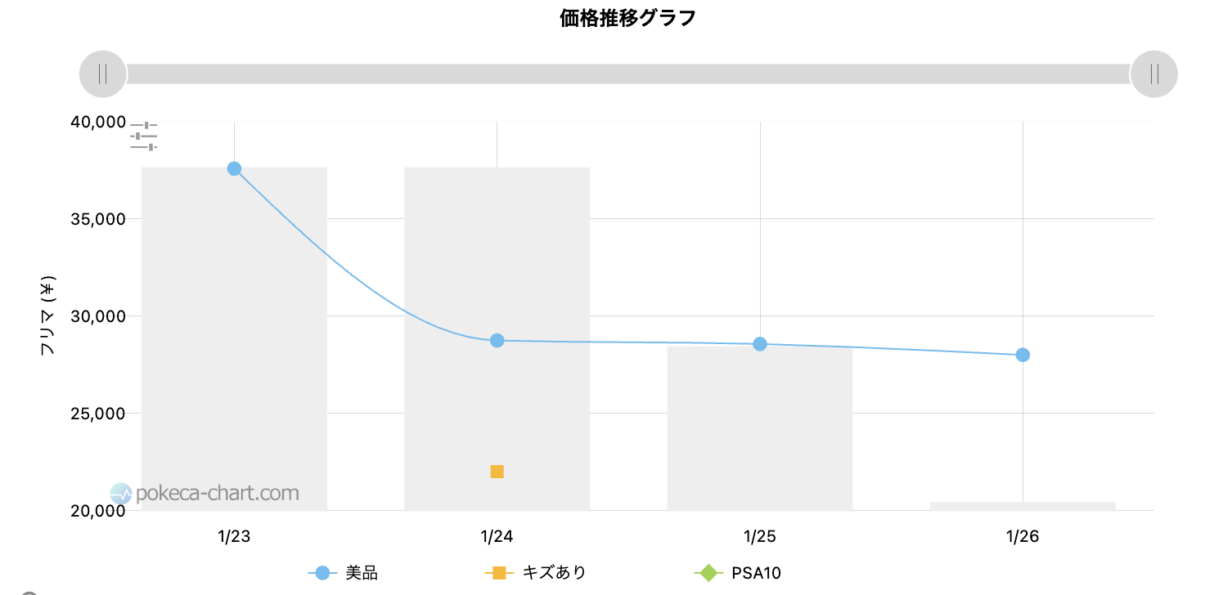Click the small gray bar at 1/26
1214x595 pixels.
(1023, 506)
